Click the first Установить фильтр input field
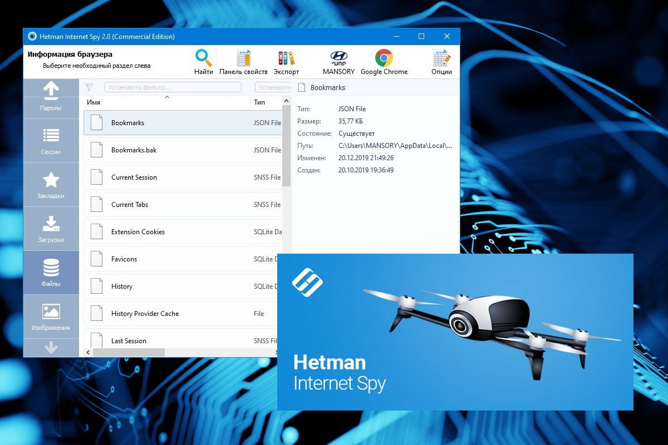Screen dimensions: 668x445 pyautogui.click(x=173, y=87)
